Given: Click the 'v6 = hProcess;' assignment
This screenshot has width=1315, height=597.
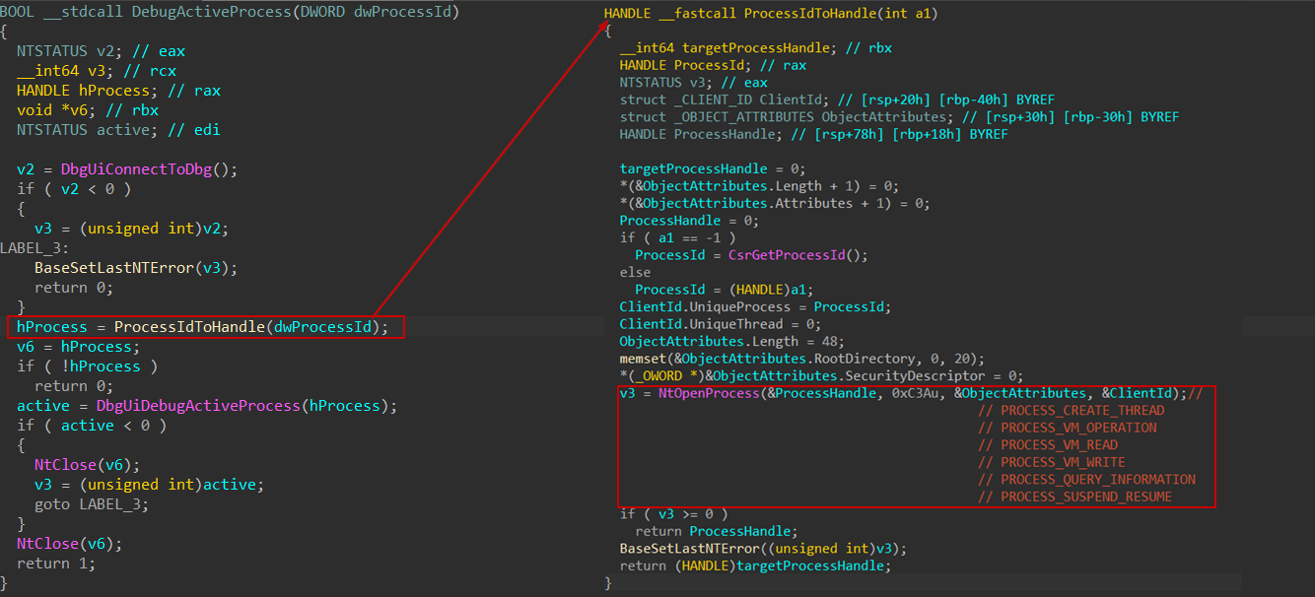Looking at the screenshot, I should pos(79,347).
